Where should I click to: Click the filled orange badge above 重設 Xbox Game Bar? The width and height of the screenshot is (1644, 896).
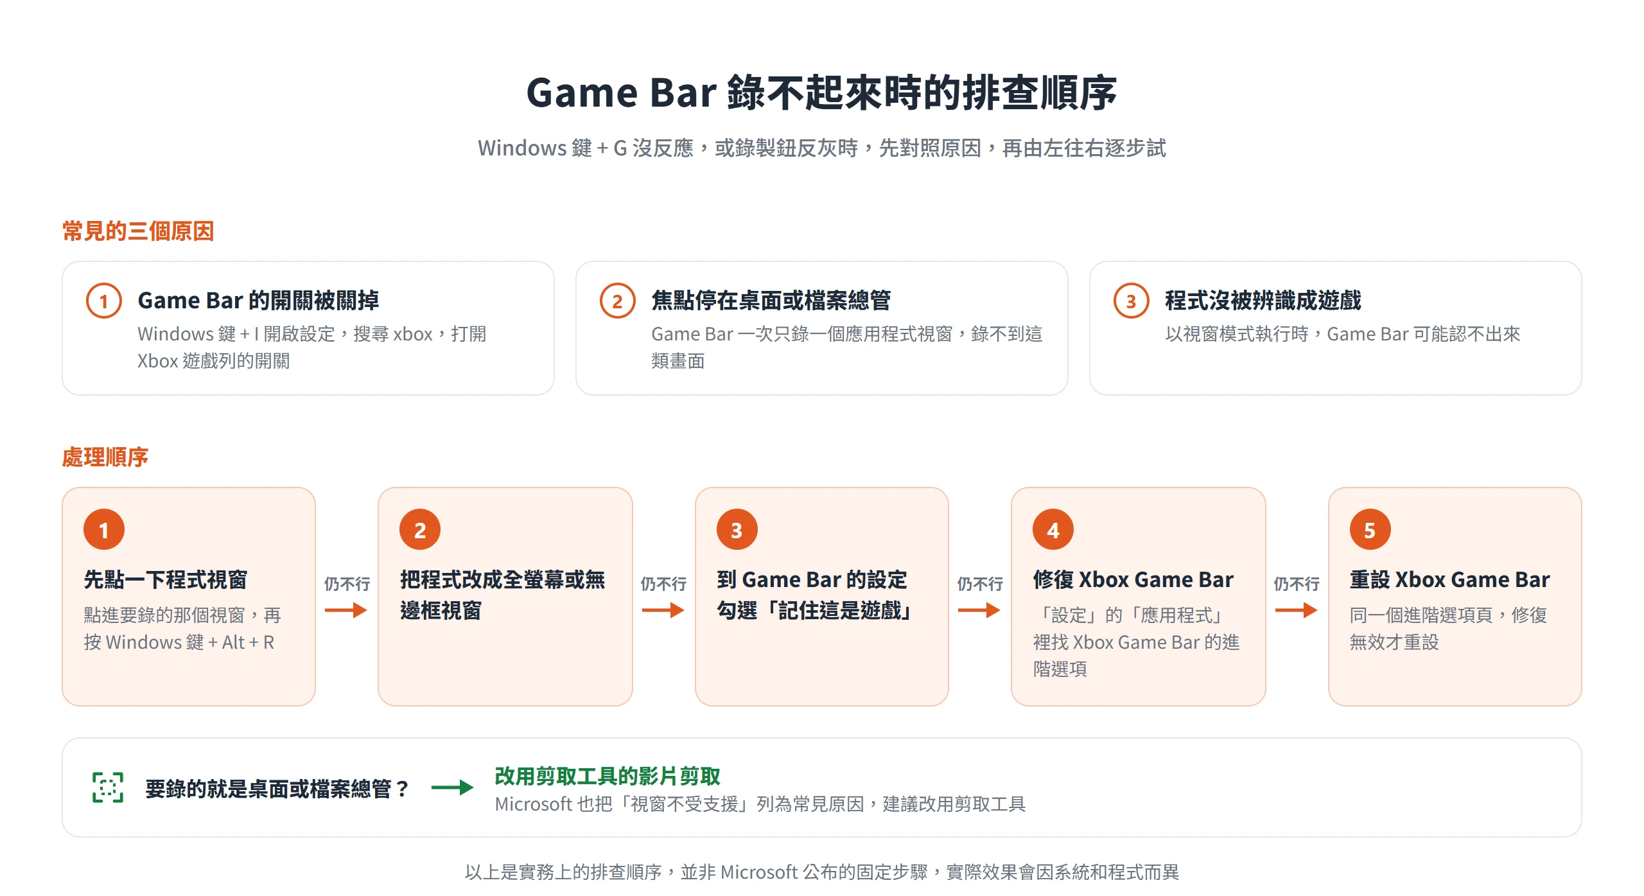point(1370,529)
